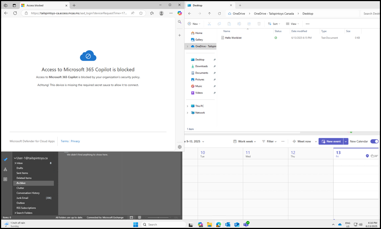Click New event button

point(331,141)
